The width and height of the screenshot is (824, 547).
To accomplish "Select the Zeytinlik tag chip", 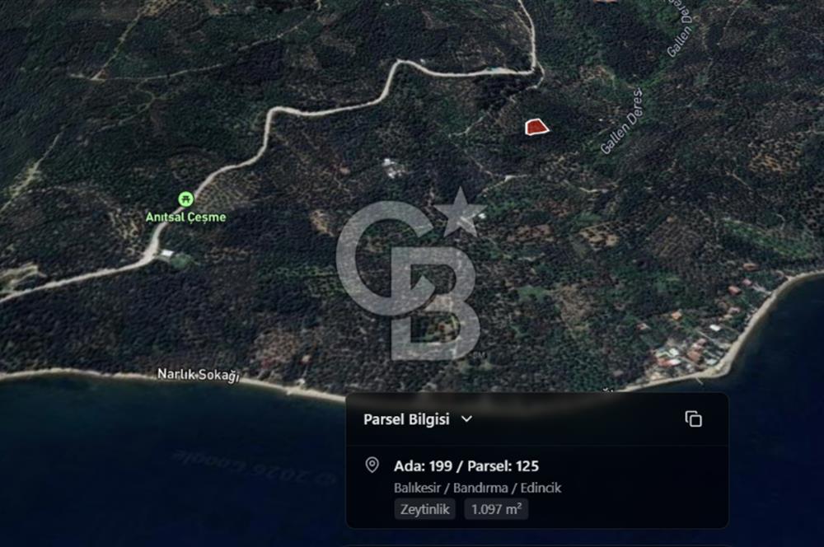I will (424, 509).
